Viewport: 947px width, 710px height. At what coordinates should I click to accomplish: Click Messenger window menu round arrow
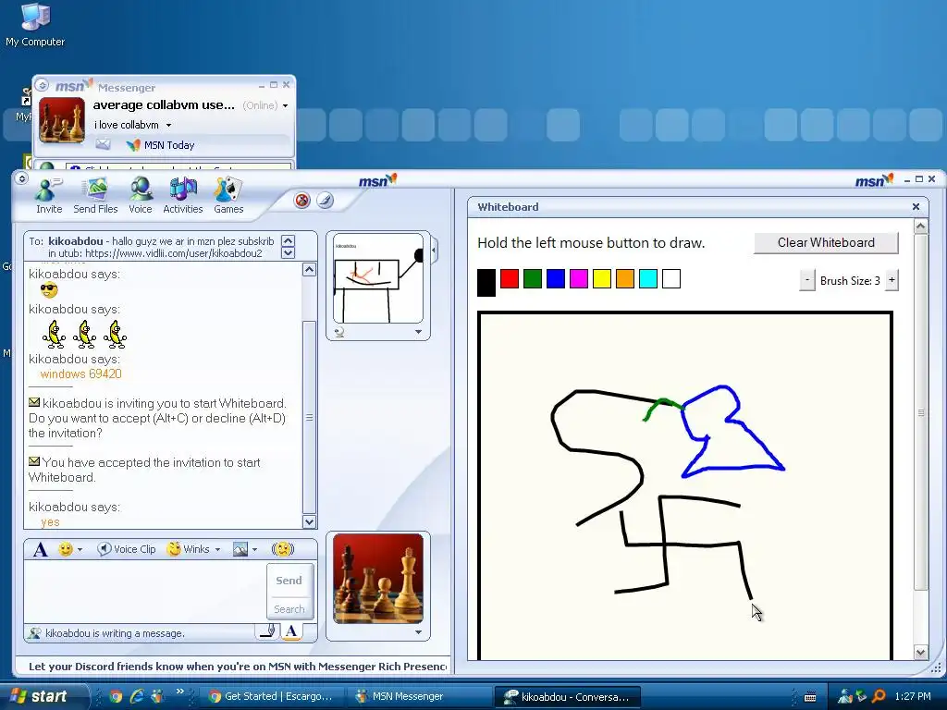pyautogui.click(x=43, y=85)
